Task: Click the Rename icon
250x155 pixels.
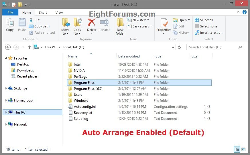Action: (104, 23)
